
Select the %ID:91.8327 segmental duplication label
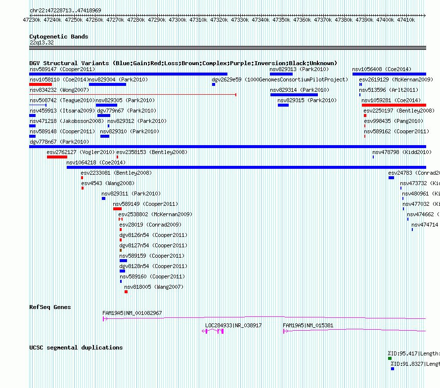pos(415,364)
